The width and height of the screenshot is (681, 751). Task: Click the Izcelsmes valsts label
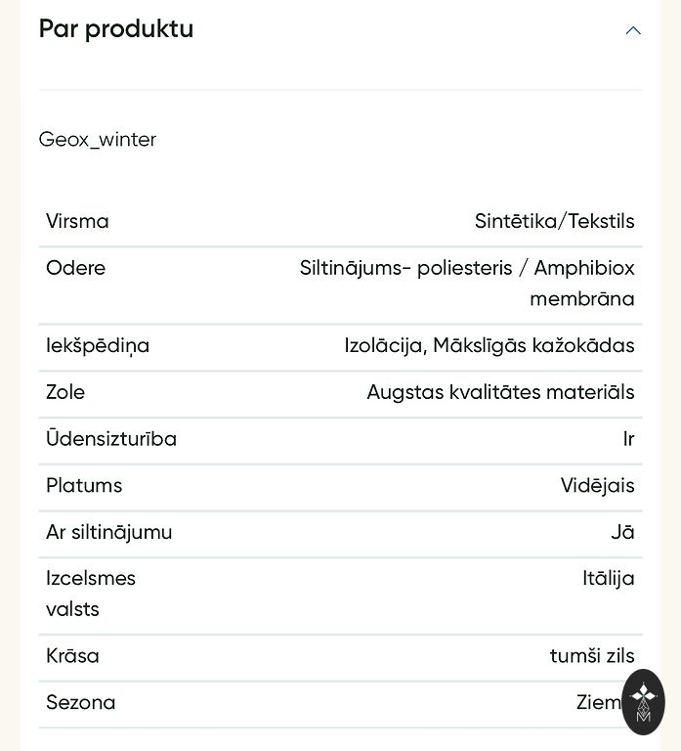90,594
